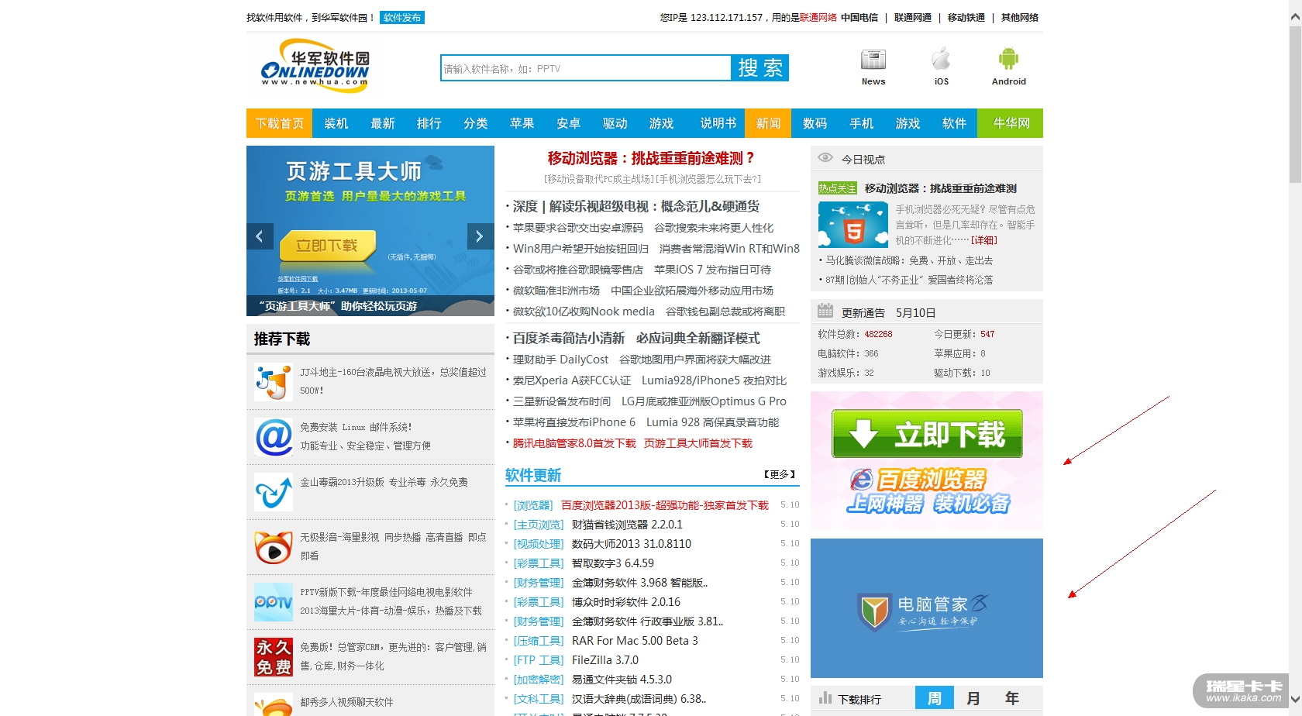Open 百度杀毒简洁小清新 article
Screen dimensions: 1302x716
pos(569,339)
